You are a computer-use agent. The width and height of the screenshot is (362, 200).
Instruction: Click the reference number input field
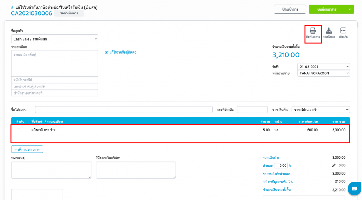(252, 110)
